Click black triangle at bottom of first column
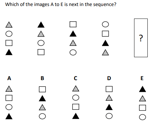The width and height of the screenshot is (156, 127). pos(9,52)
